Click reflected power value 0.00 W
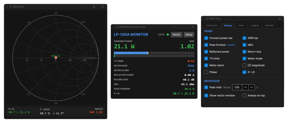 pos(189,75)
